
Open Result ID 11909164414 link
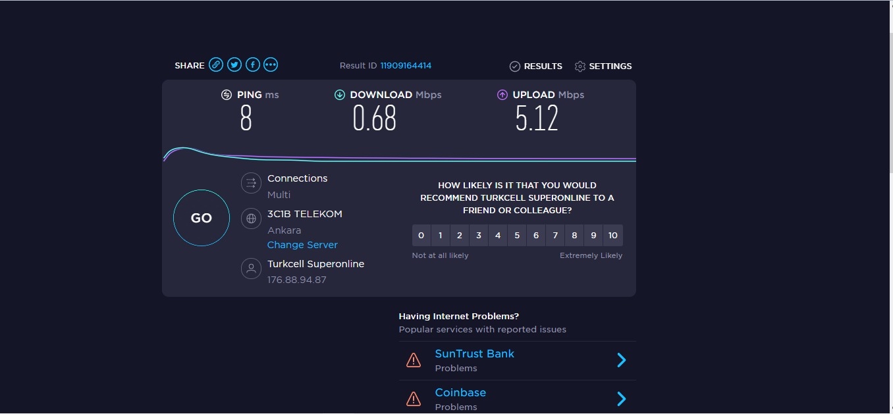tap(406, 66)
